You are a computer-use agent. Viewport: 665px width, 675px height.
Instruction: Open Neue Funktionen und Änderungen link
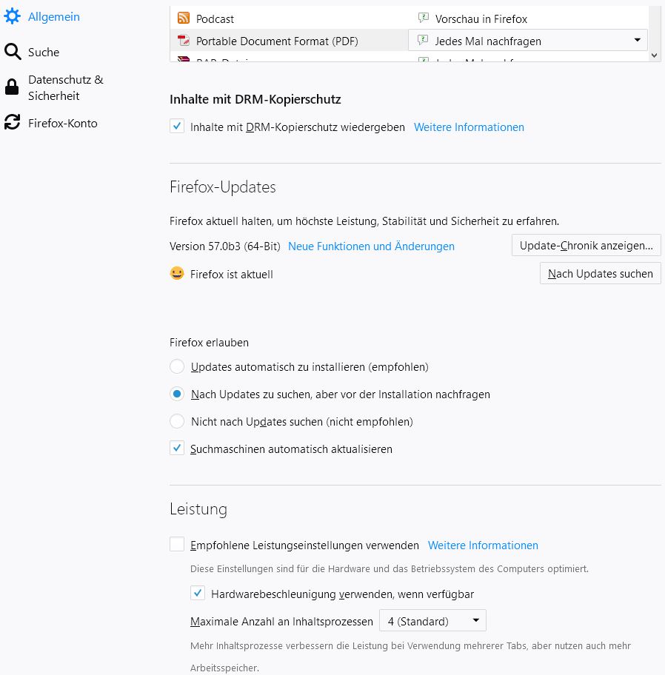(x=371, y=246)
